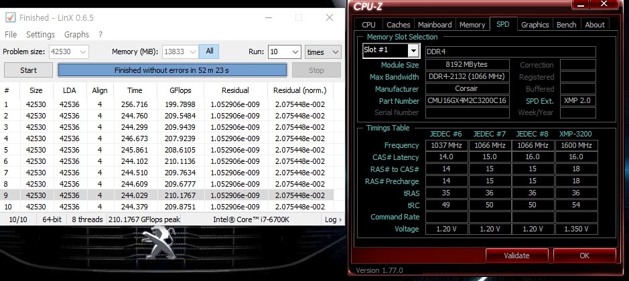Click the XMP-3200 voltage 1.350 V cell
This screenshot has height=281, width=629.
[x=576, y=229]
